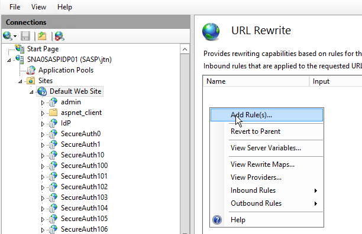This screenshot has height=234, width=362.
Task: Expand the admin application node
Action: pos(43,103)
